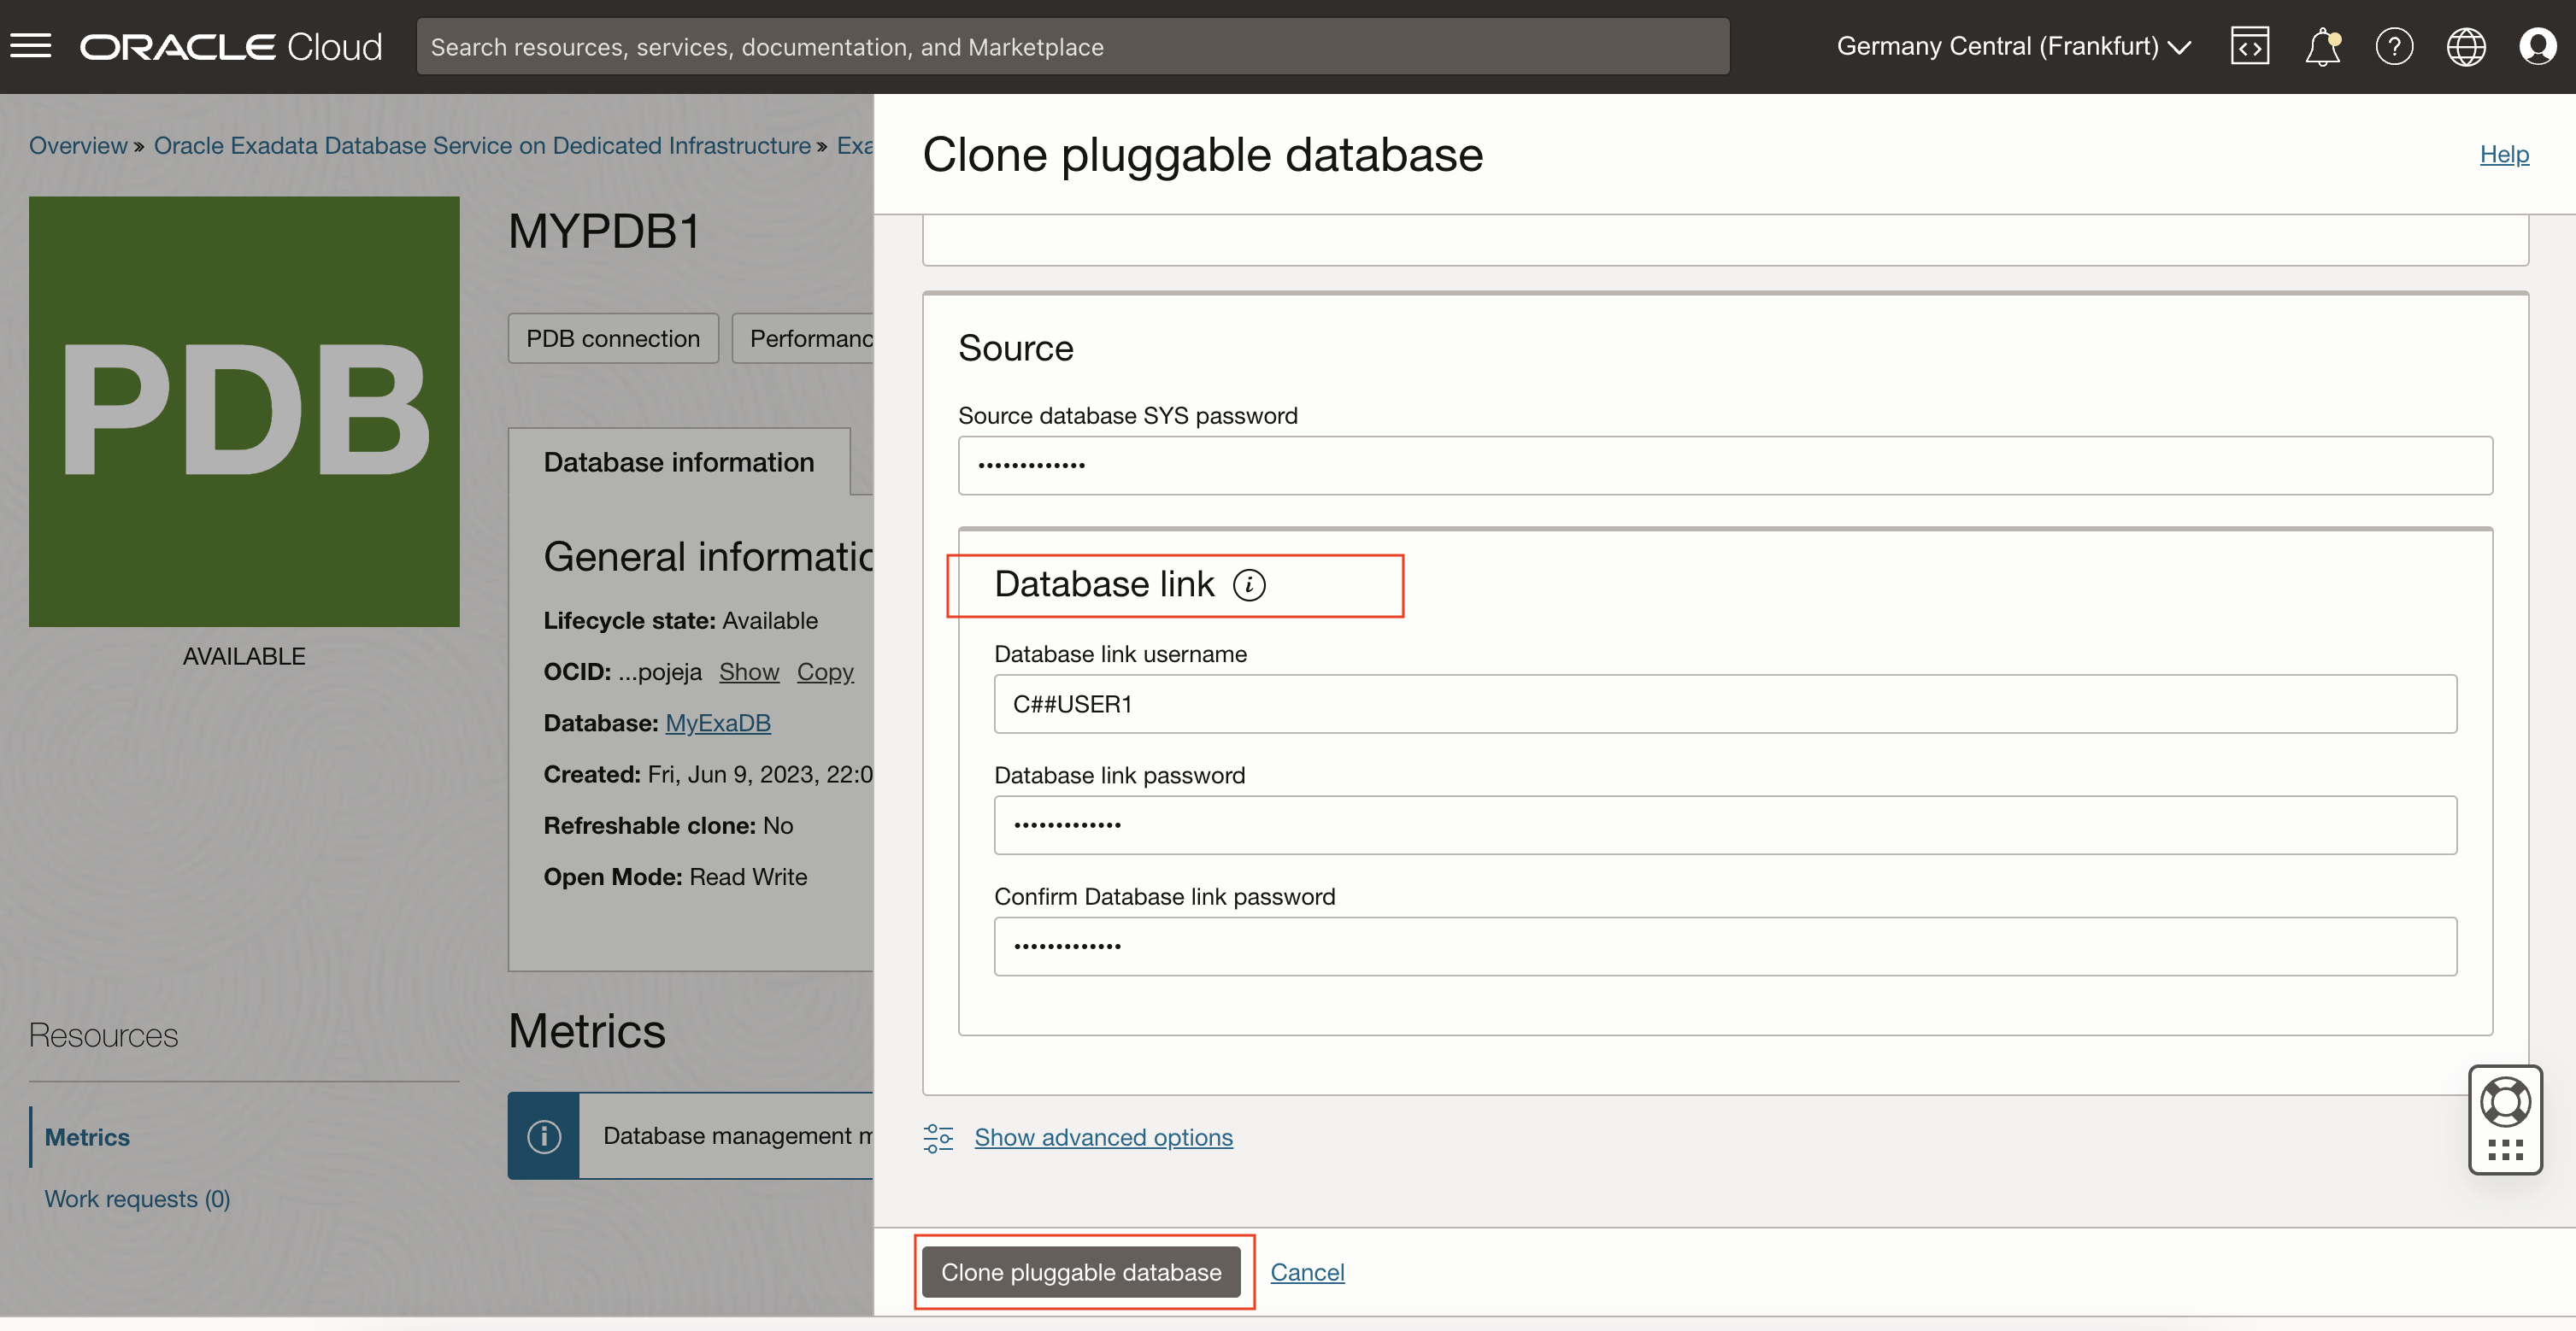Open Work requests in Resources

(137, 1198)
